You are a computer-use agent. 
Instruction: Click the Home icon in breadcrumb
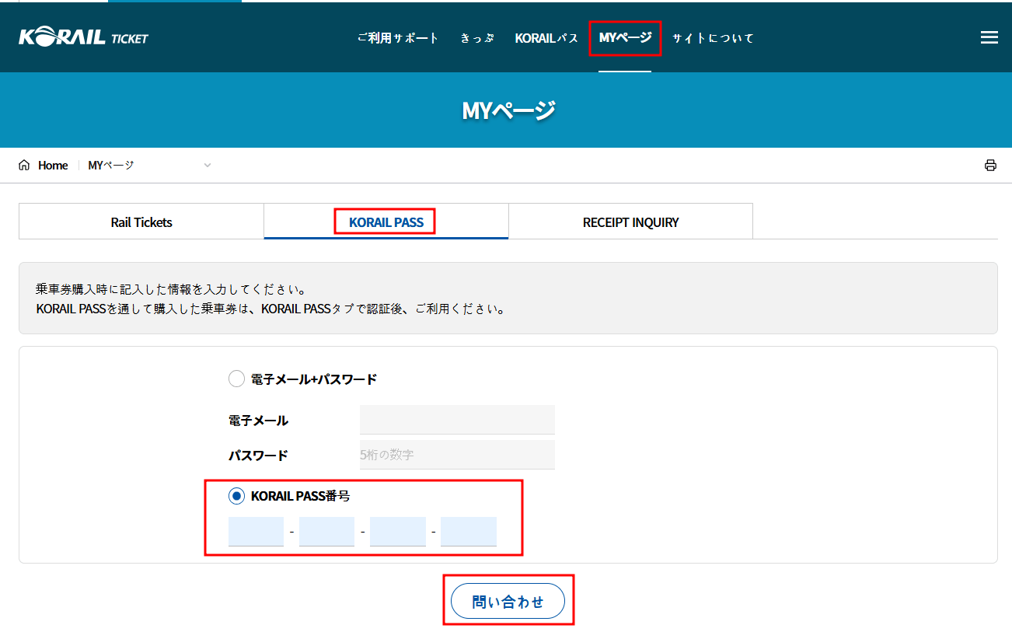tap(24, 165)
